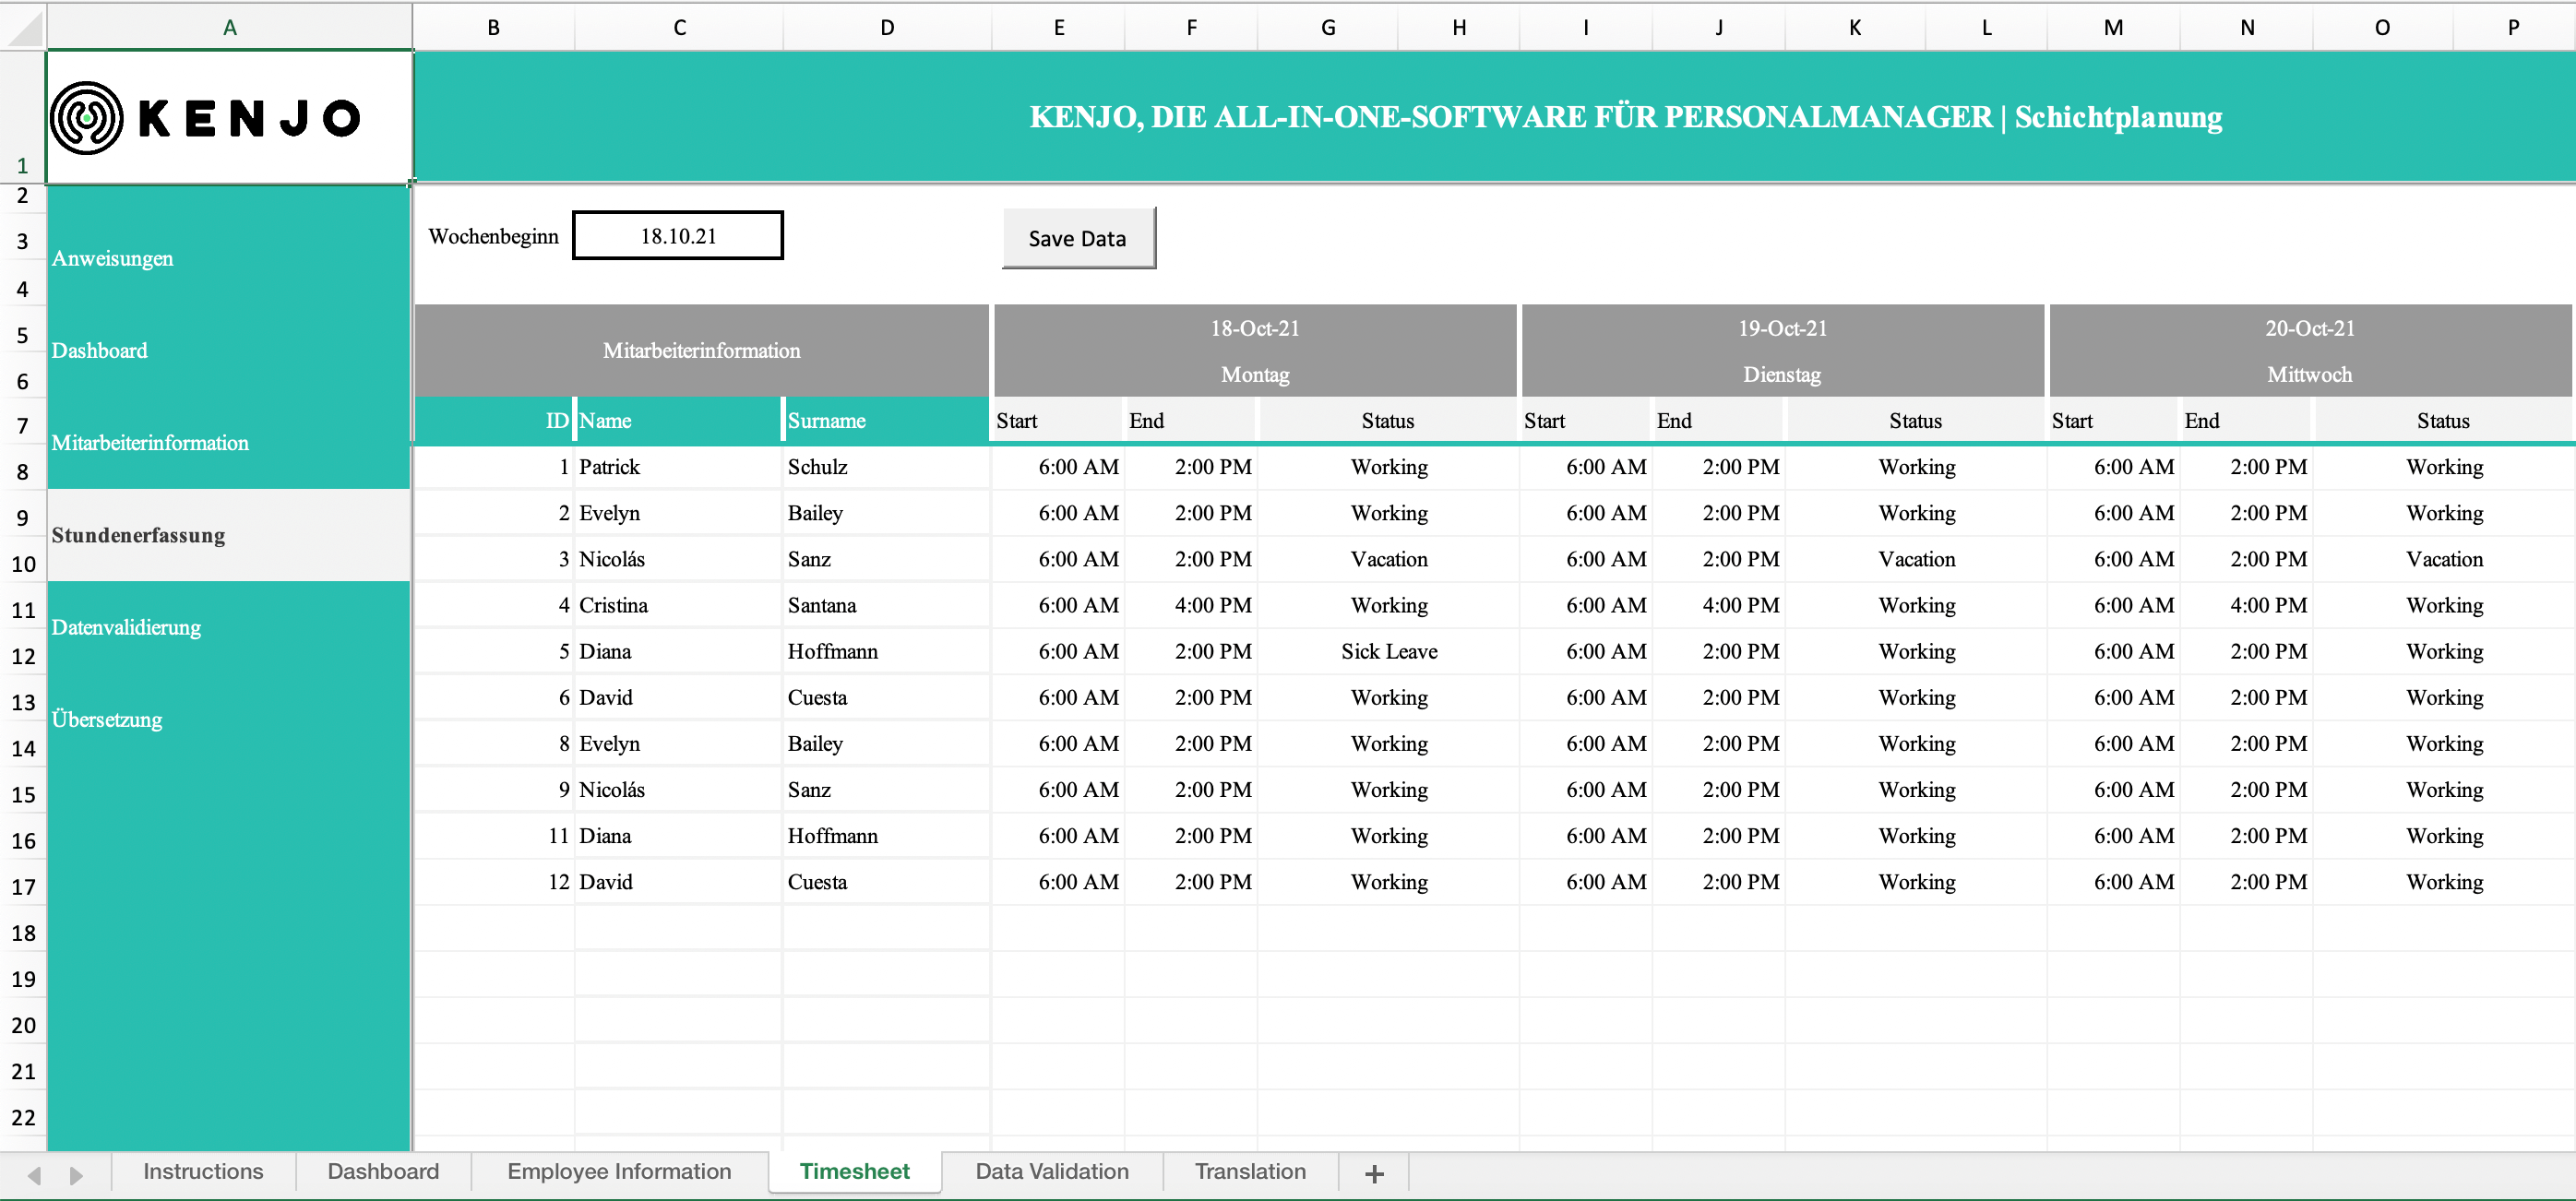
Task: Select Mitarbeiterinformation in the sidebar
Action: (x=150, y=443)
